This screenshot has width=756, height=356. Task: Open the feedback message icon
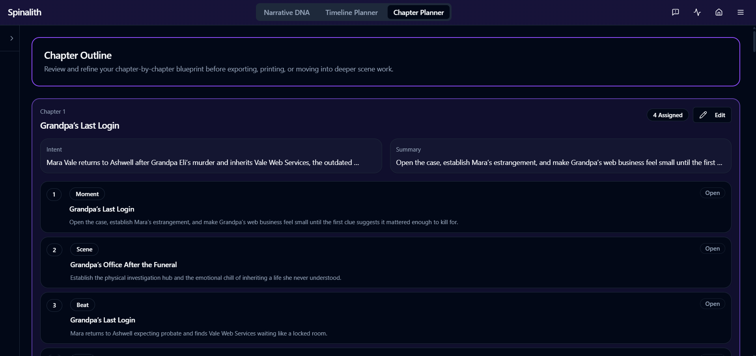click(x=676, y=12)
